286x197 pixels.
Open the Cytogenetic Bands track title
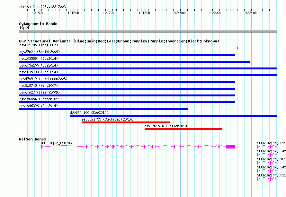tap(38, 24)
